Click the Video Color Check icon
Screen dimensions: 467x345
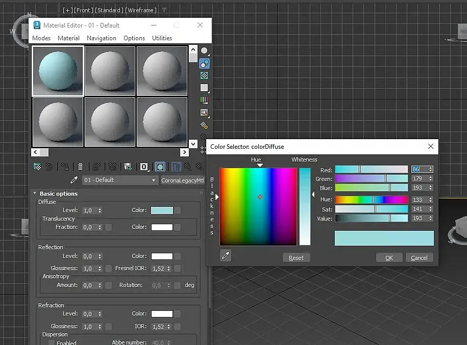[204, 100]
